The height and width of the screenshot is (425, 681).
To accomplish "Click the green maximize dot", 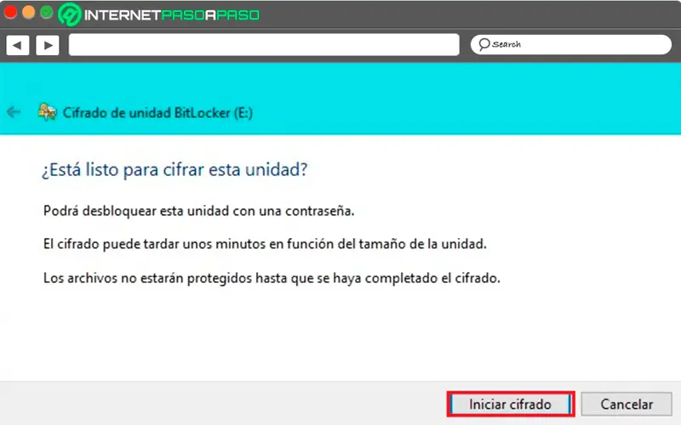I will click(x=47, y=12).
